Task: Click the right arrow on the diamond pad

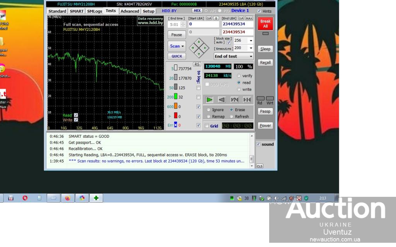Action: [205, 47]
